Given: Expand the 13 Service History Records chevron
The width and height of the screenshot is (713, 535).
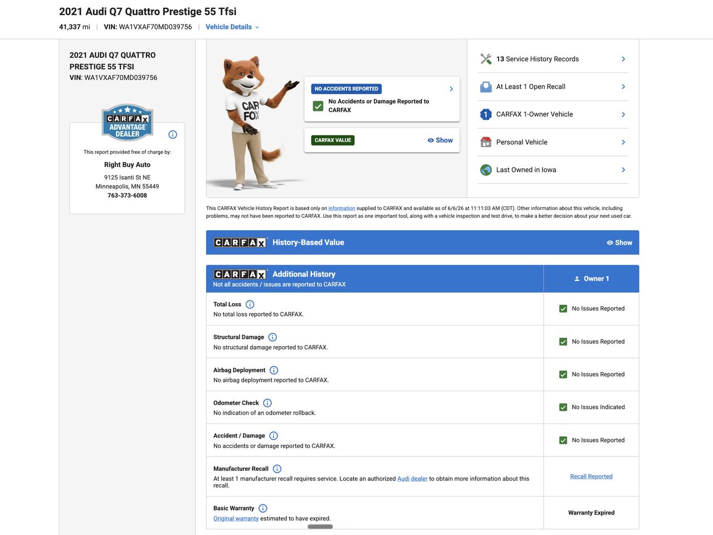Looking at the screenshot, I should point(623,59).
